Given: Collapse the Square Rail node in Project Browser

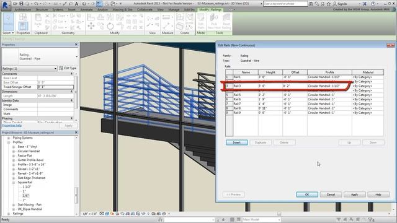Looking at the screenshot, I should (14, 182).
